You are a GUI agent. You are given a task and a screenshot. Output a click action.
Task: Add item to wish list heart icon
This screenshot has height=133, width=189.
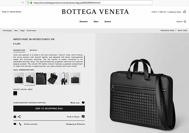coord(83,103)
